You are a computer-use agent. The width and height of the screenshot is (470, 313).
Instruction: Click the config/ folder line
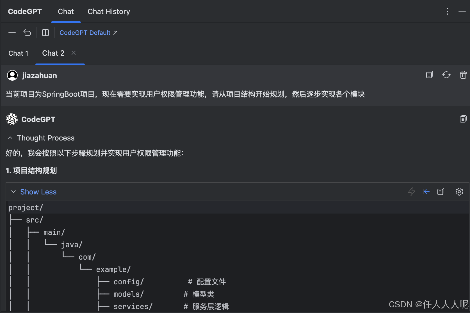click(129, 282)
